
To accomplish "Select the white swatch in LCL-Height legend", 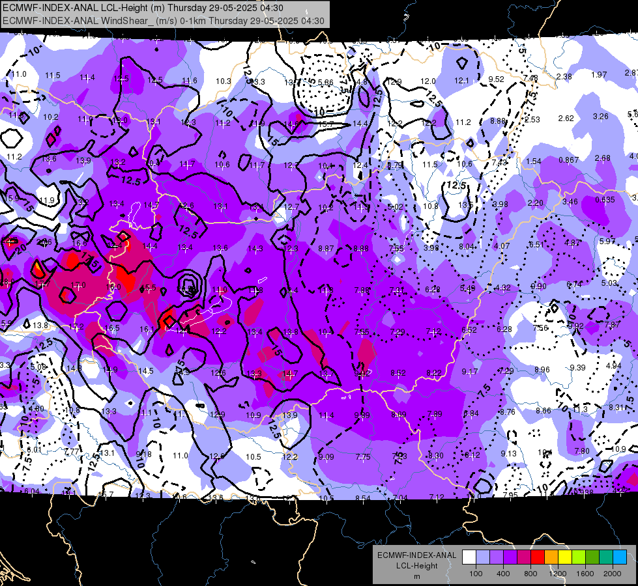I will coord(469,557).
